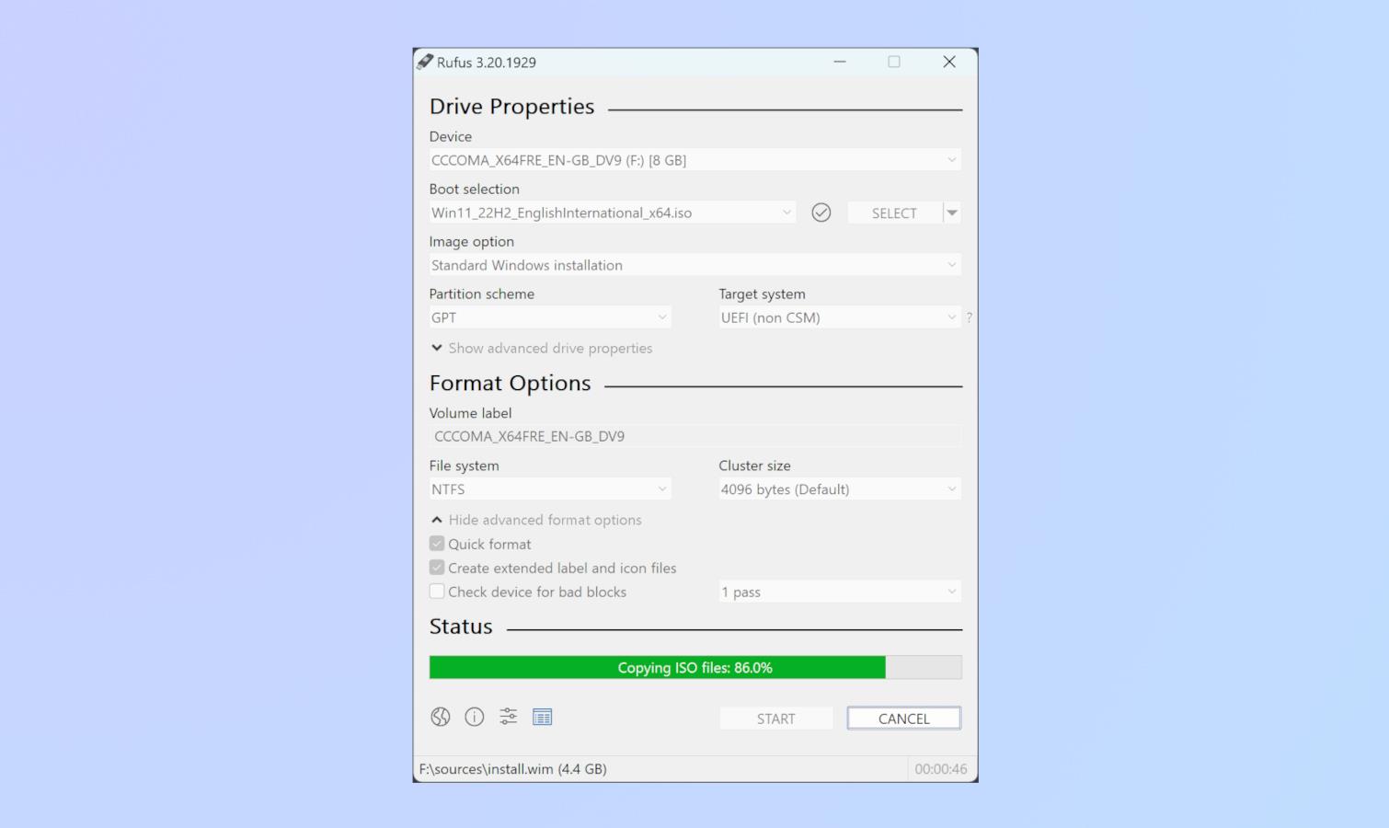Click the Drive Properties heading
This screenshot has width=1389, height=828.
click(511, 107)
